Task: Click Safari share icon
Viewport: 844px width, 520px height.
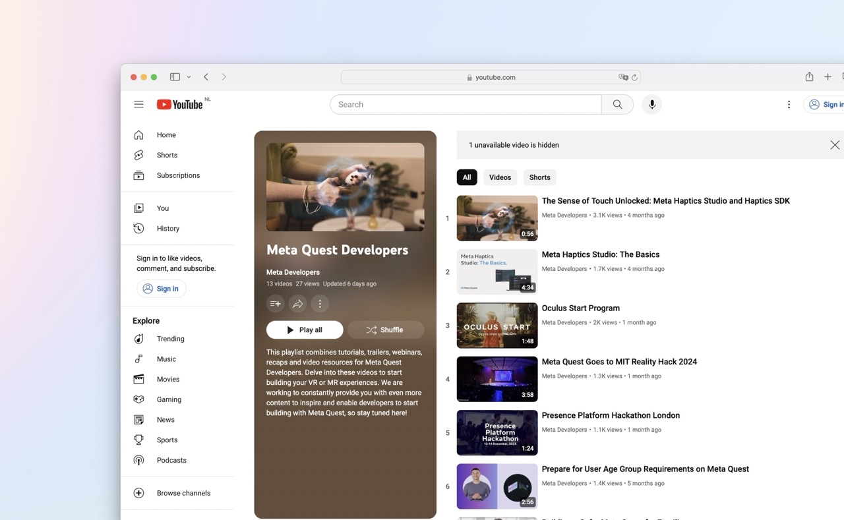Action: point(809,76)
